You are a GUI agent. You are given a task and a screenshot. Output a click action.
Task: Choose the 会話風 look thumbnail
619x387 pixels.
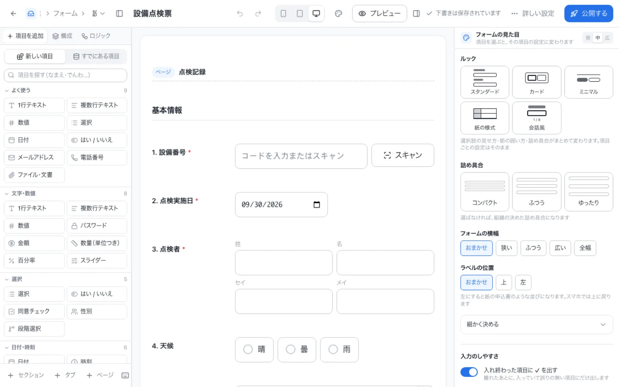[537, 118]
